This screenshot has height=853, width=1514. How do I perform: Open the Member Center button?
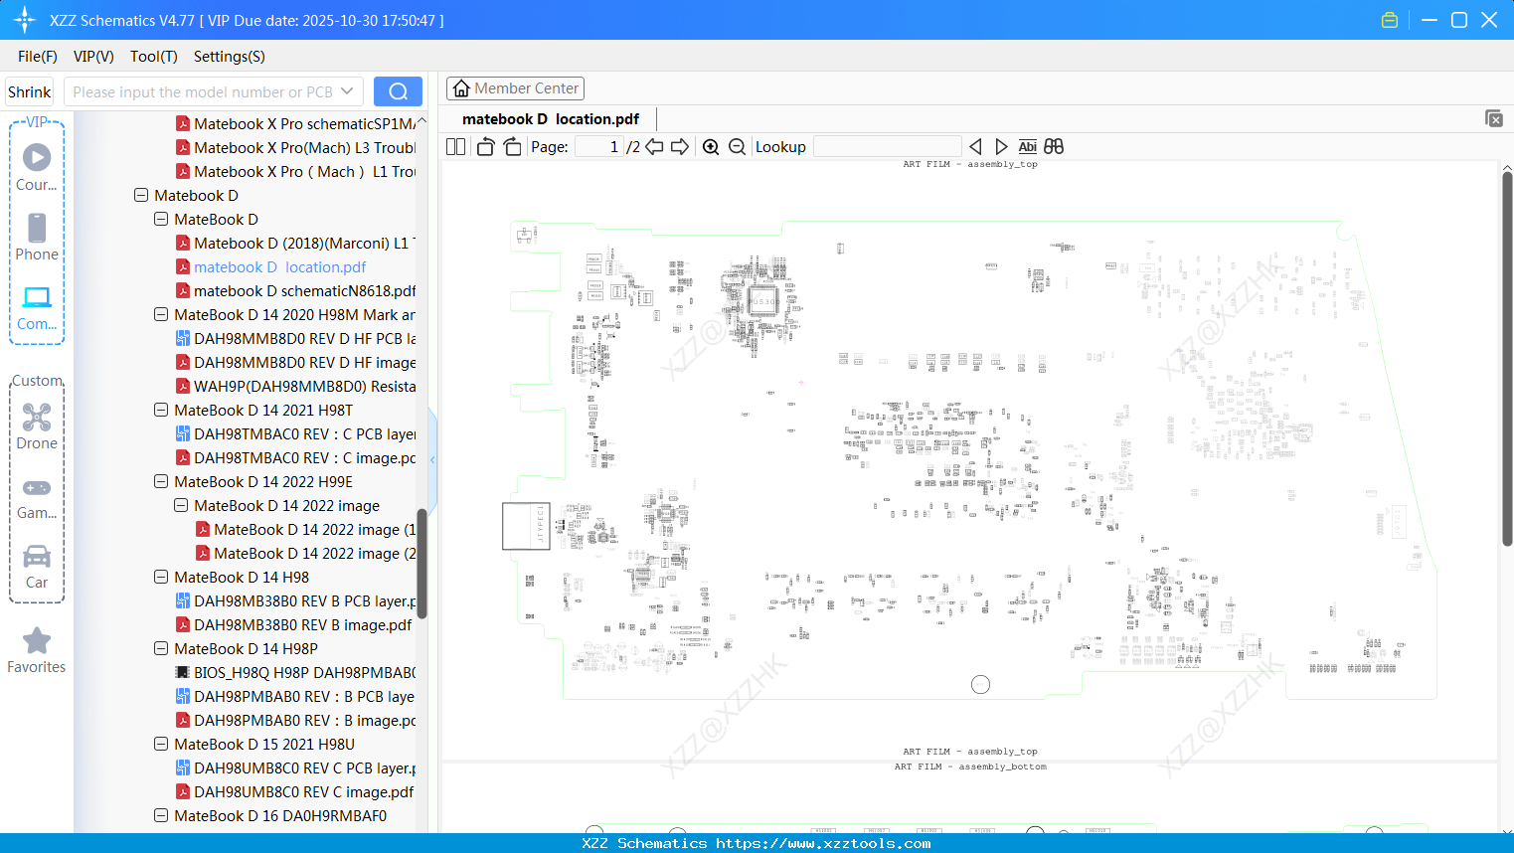[x=515, y=88]
